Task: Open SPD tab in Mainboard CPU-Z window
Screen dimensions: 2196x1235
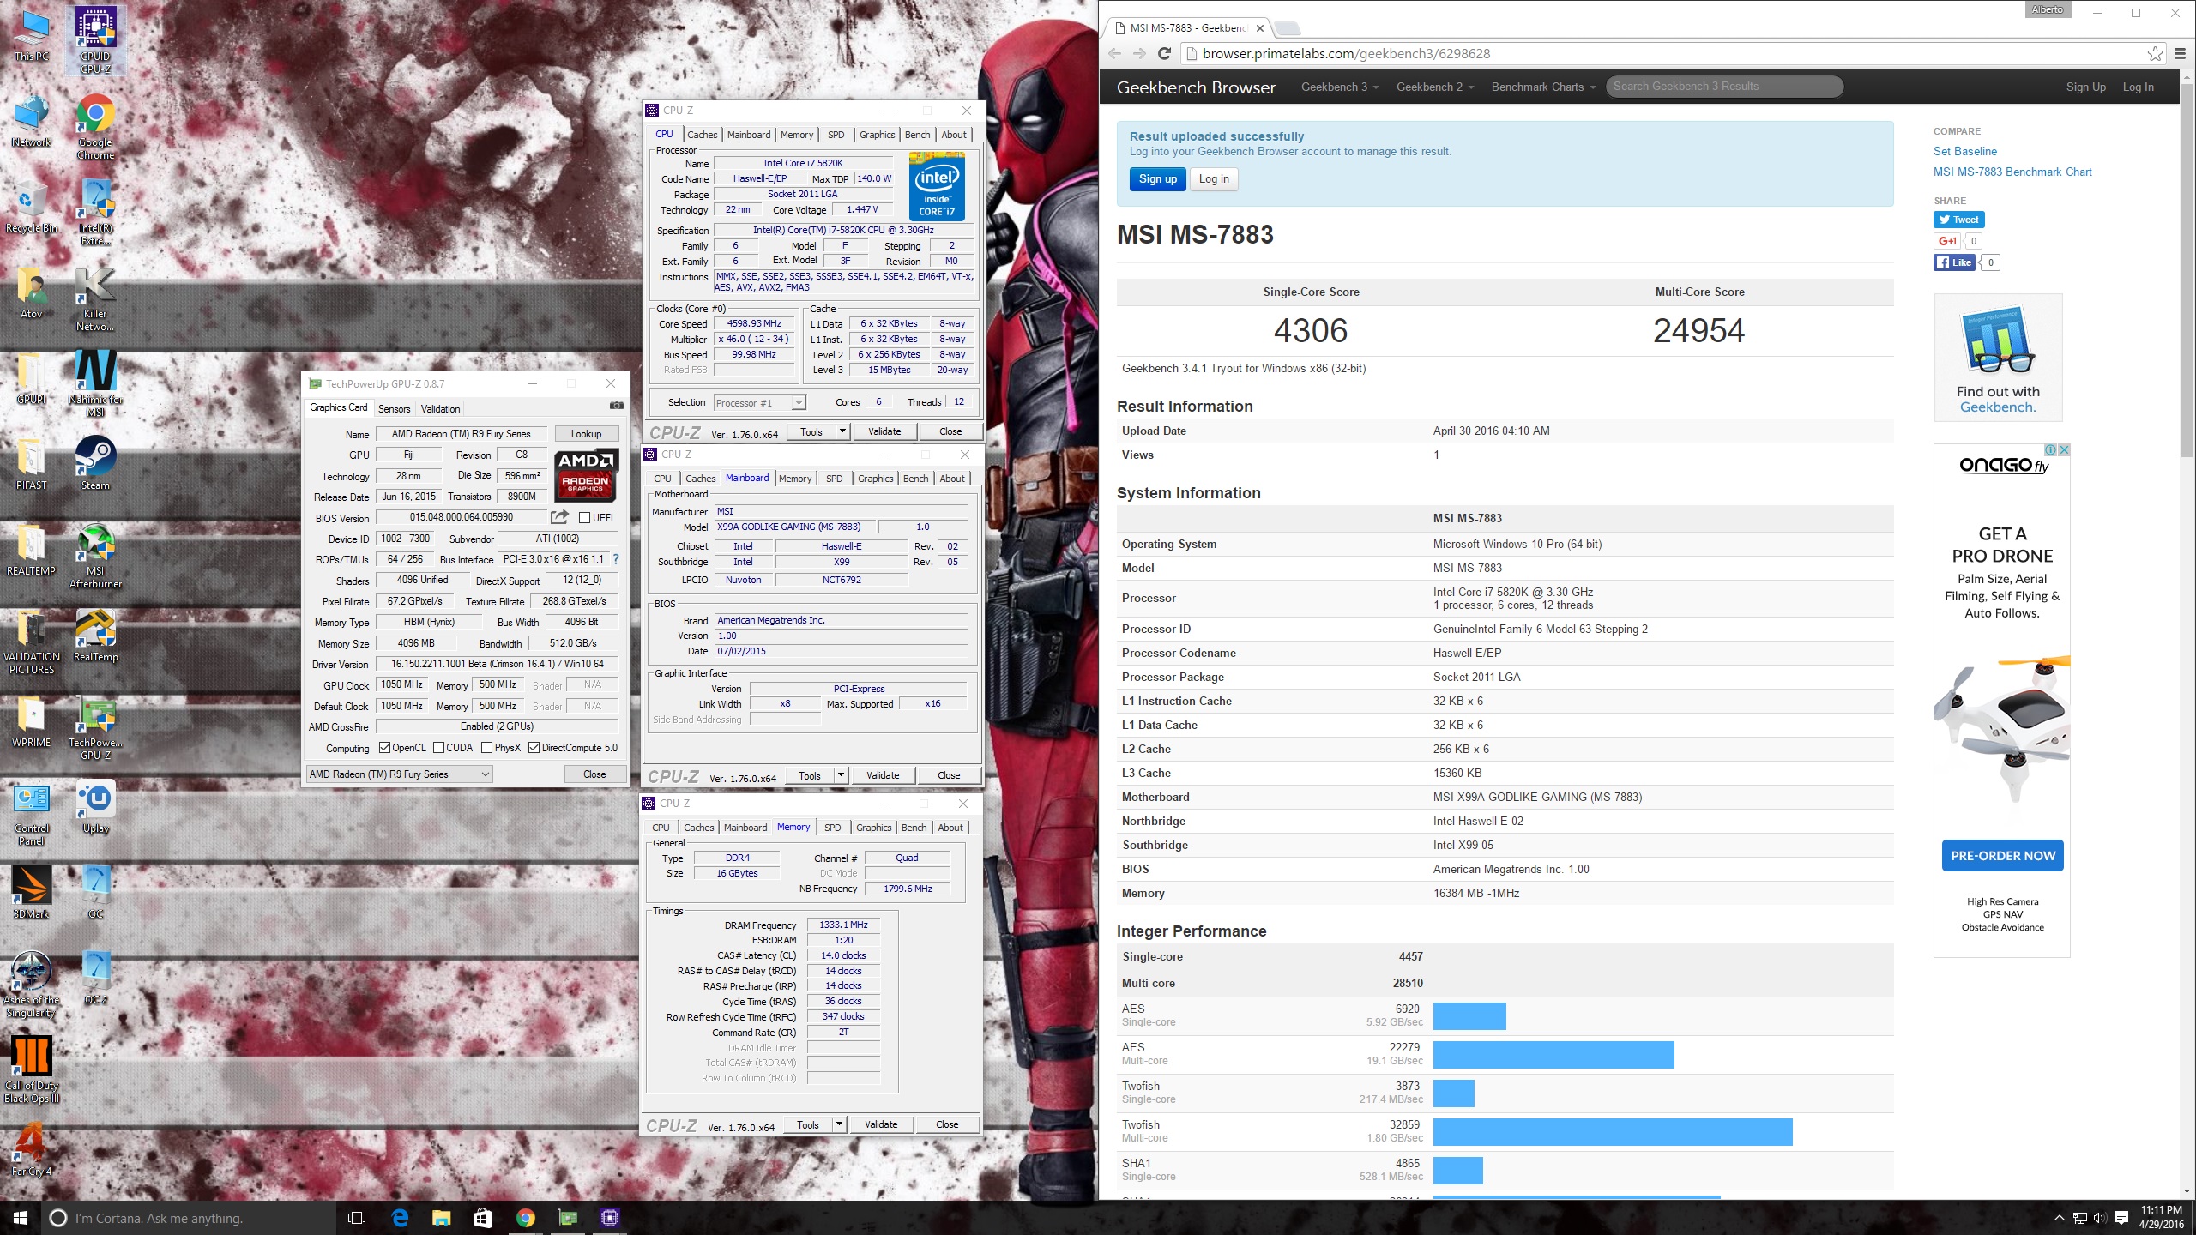Action: (835, 479)
